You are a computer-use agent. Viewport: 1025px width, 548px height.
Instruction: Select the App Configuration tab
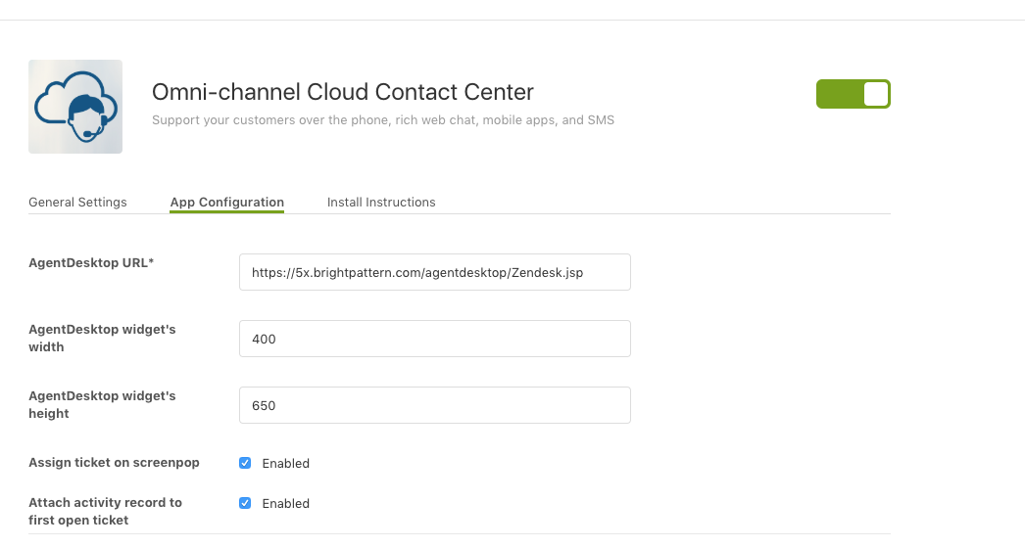coord(226,203)
